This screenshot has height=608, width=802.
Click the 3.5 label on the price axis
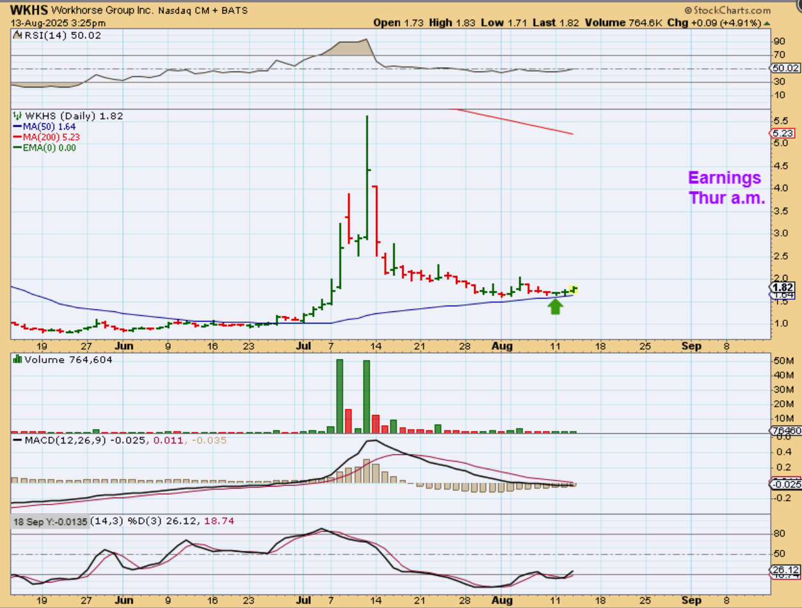coord(780,210)
